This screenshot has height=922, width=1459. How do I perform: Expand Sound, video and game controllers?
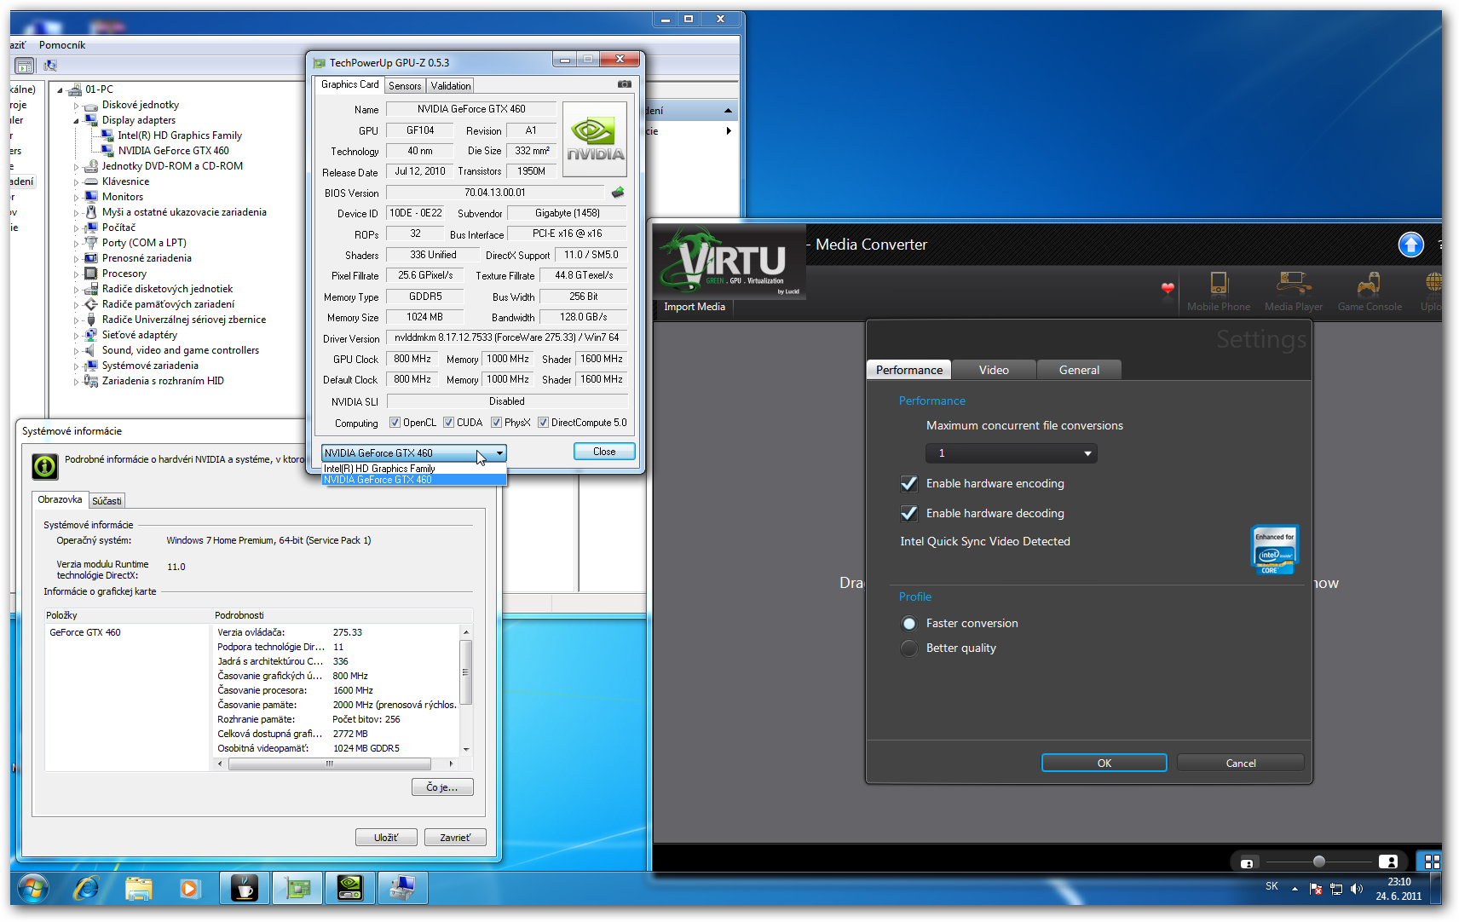point(76,351)
